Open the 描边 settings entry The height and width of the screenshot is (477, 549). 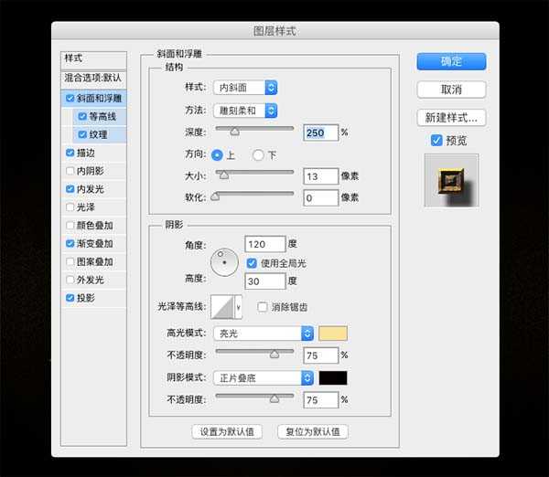[x=86, y=153]
